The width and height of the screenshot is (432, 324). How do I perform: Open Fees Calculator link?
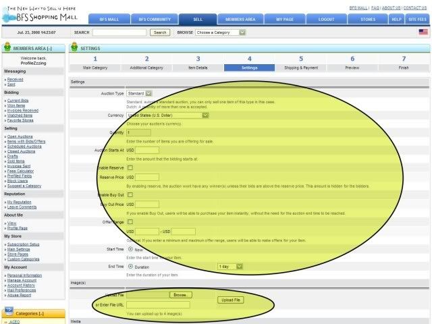tap(20, 171)
